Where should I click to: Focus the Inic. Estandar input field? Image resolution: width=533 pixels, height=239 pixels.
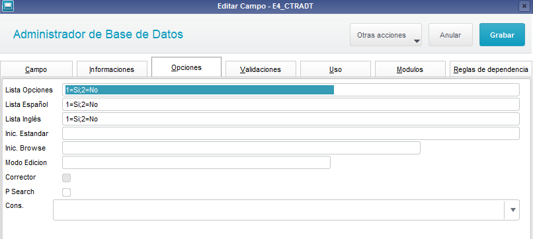(x=291, y=133)
